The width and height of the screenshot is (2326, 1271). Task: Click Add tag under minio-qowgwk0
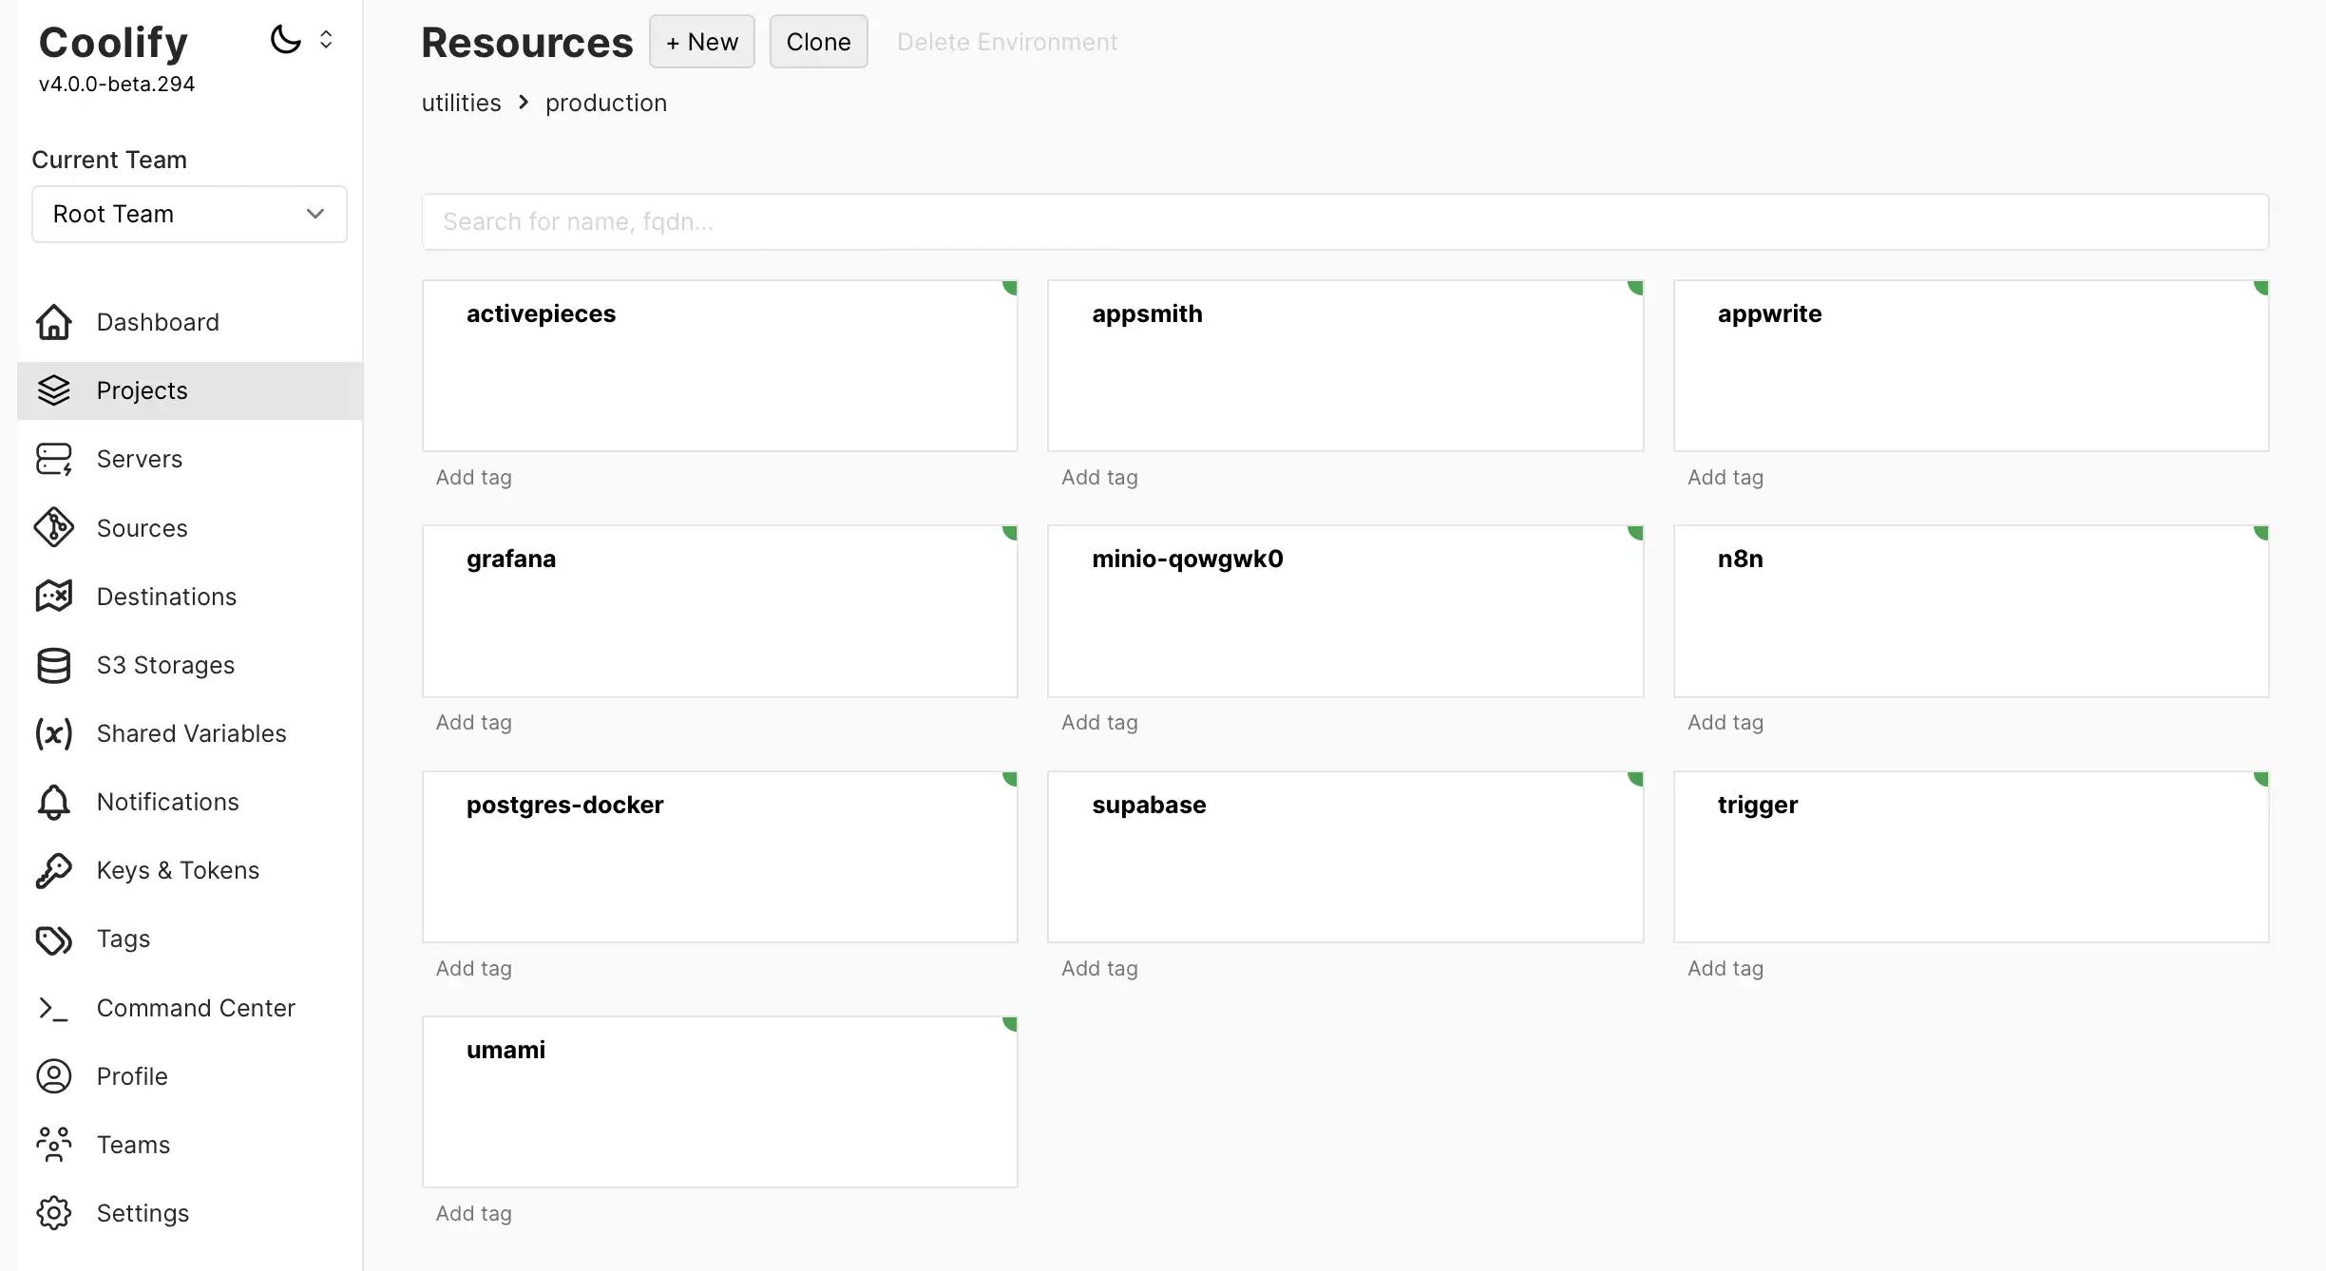(x=1099, y=722)
